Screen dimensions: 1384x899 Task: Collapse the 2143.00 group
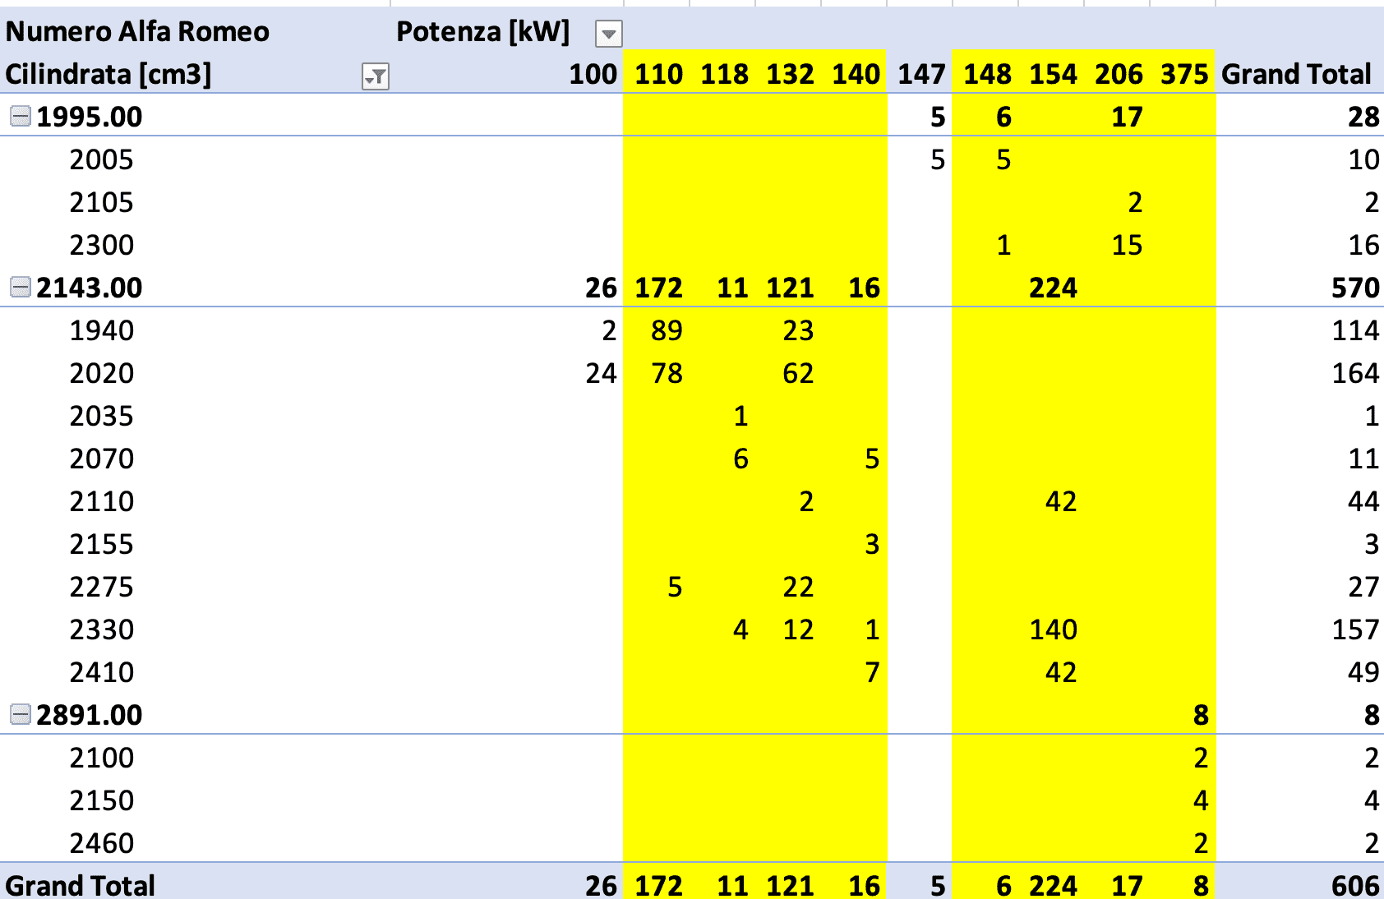(20, 288)
